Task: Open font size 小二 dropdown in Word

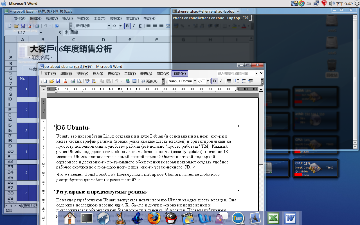Action: pos(208,81)
